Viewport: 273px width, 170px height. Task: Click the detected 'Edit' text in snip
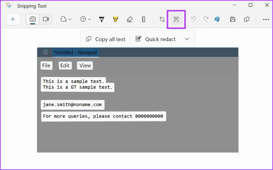(x=65, y=66)
